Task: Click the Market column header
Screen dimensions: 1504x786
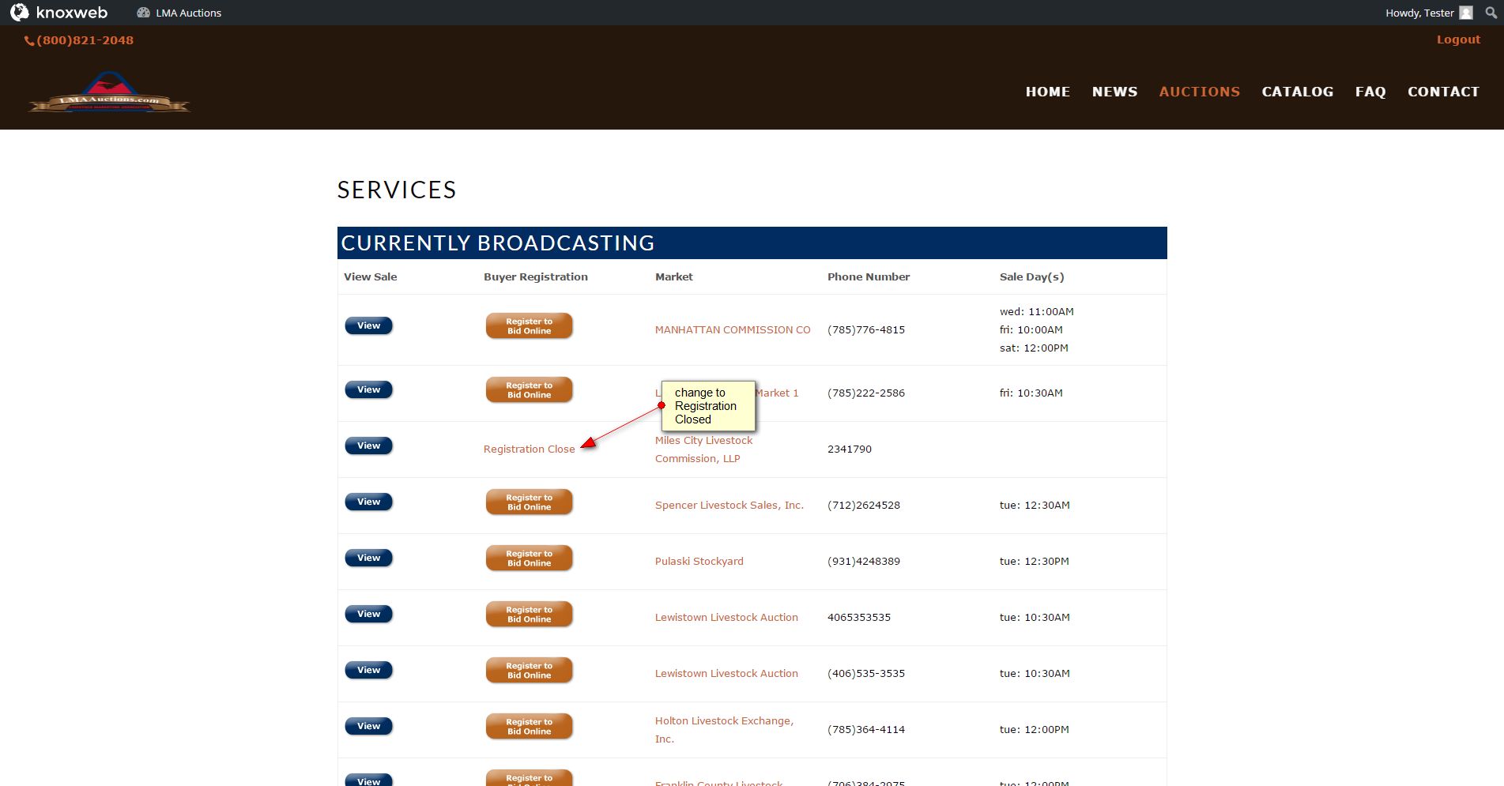Action: click(x=674, y=277)
